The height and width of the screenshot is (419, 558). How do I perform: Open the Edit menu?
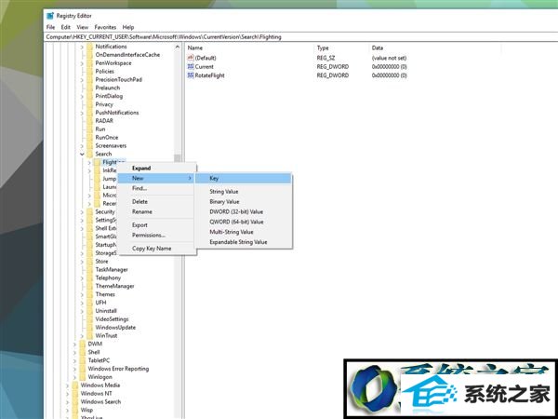[x=65, y=27]
